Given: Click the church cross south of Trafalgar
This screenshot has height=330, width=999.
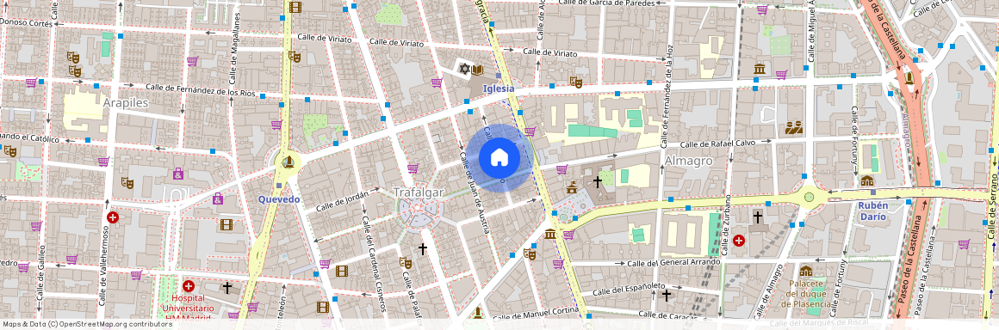Looking at the screenshot, I should point(422,248).
